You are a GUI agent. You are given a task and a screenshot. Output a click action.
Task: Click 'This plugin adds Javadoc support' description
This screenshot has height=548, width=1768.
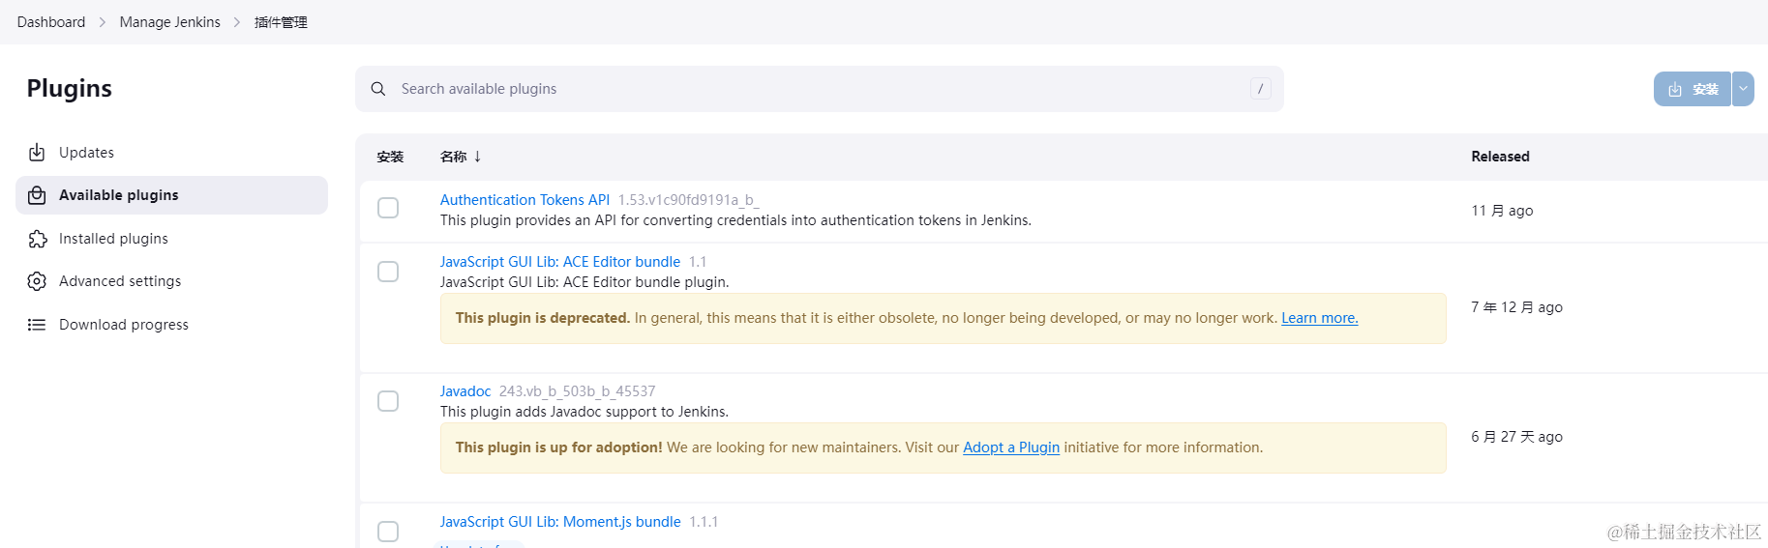[x=584, y=412]
